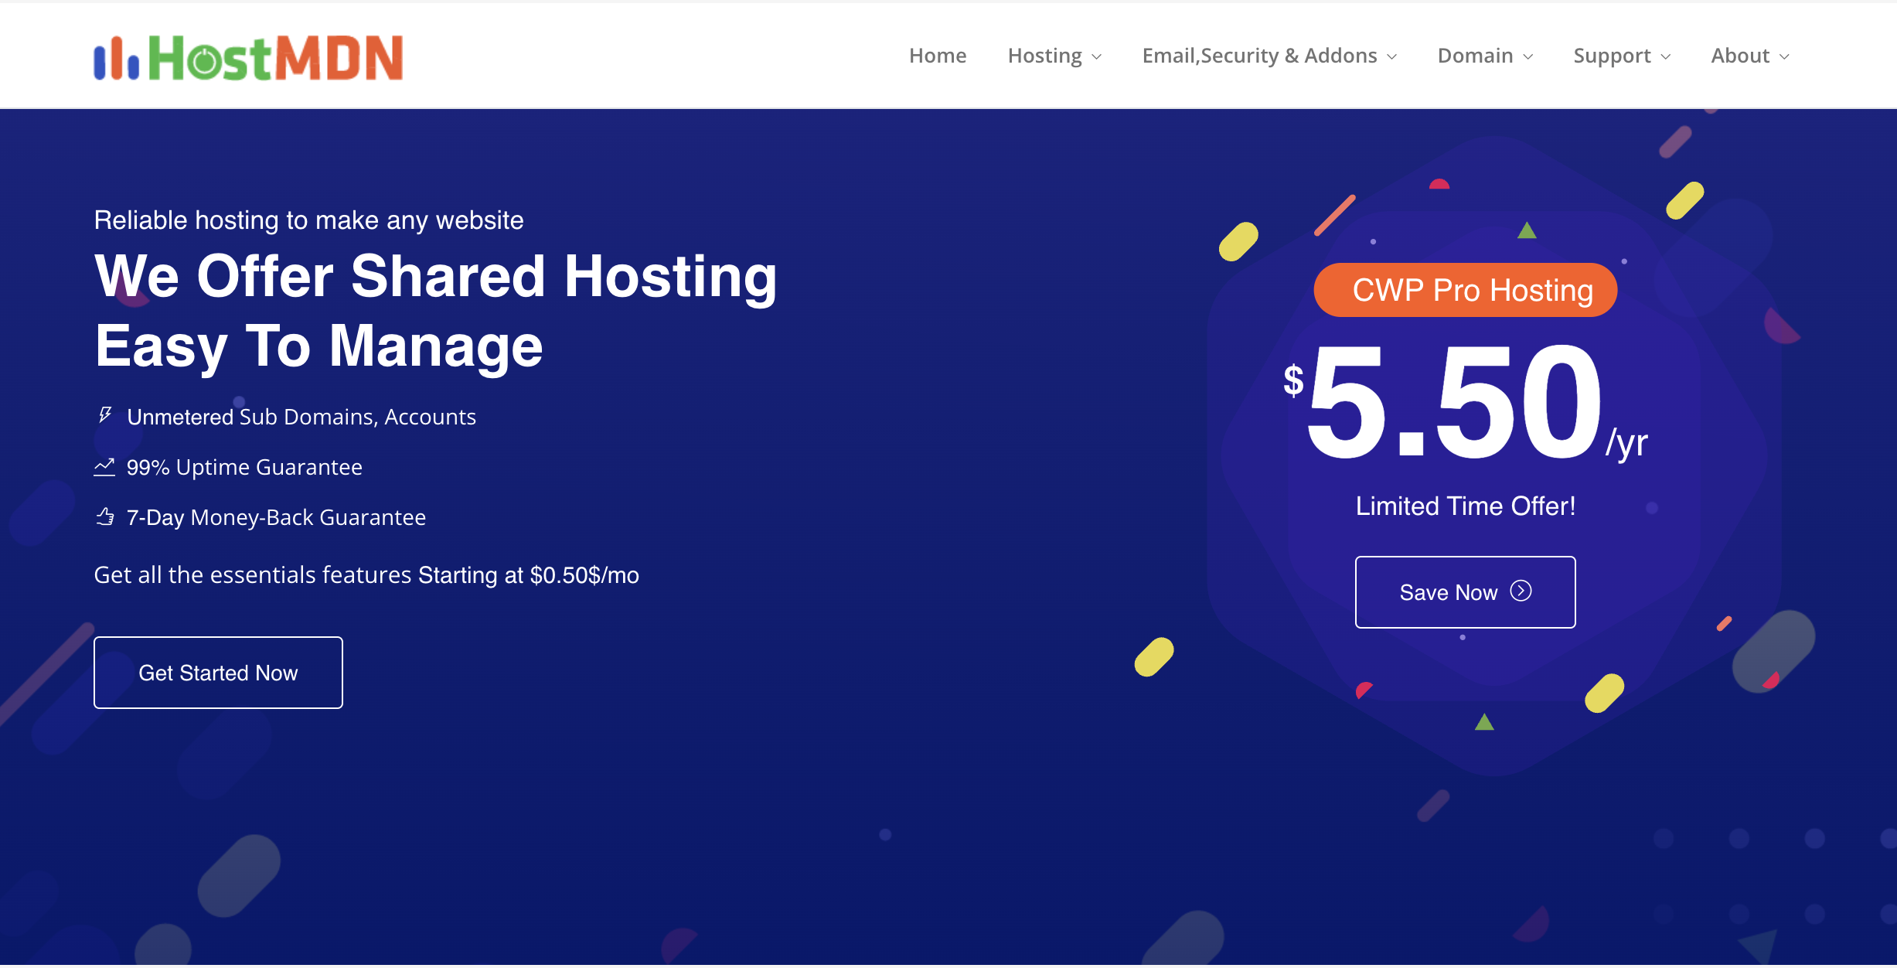1897x968 pixels.
Task: Click the Limited Time Offer text
Action: pyautogui.click(x=1465, y=506)
